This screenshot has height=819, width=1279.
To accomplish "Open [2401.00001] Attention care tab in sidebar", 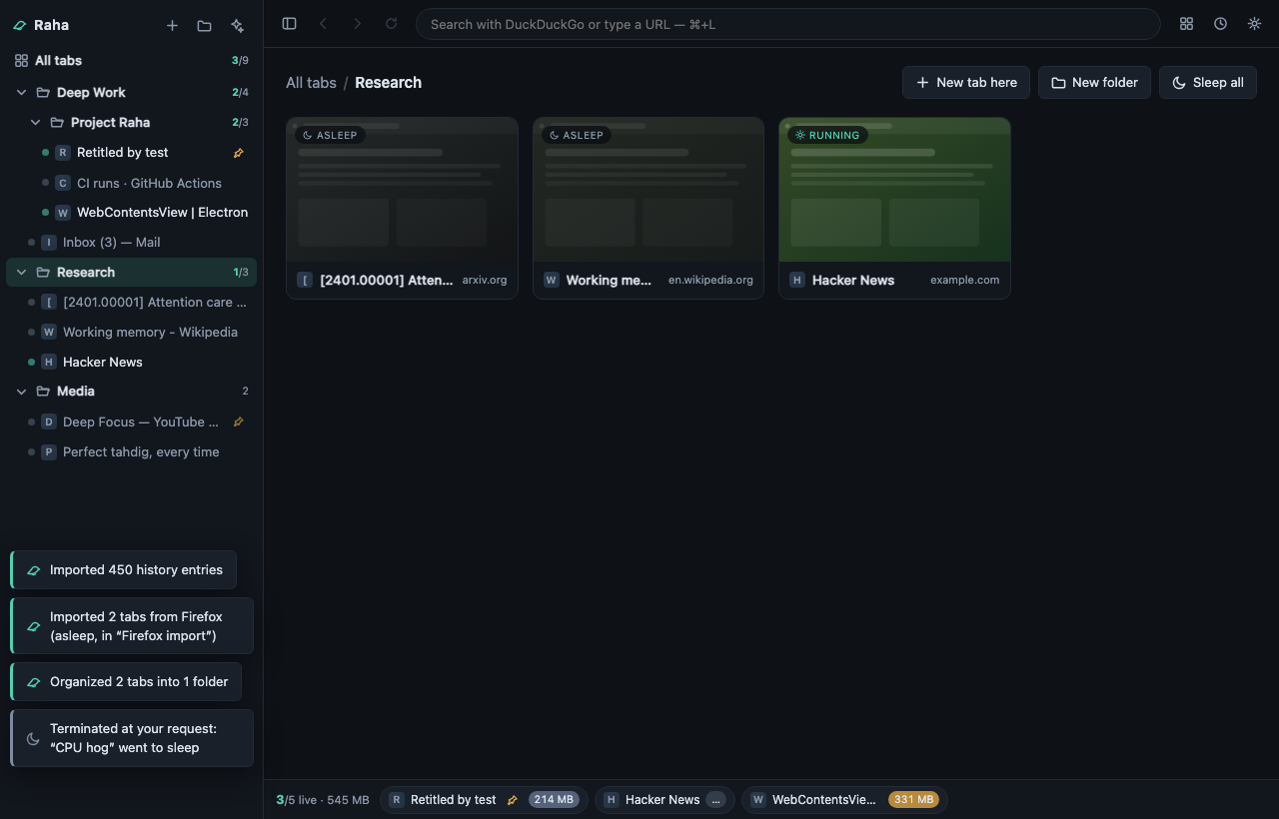I will point(131,302).
